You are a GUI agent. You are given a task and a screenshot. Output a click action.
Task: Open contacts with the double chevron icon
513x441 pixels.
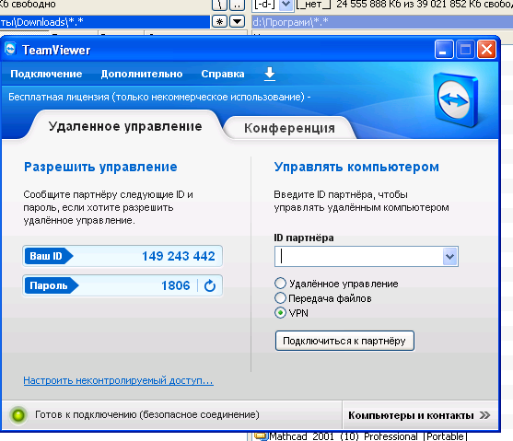(x=484, y=415)
